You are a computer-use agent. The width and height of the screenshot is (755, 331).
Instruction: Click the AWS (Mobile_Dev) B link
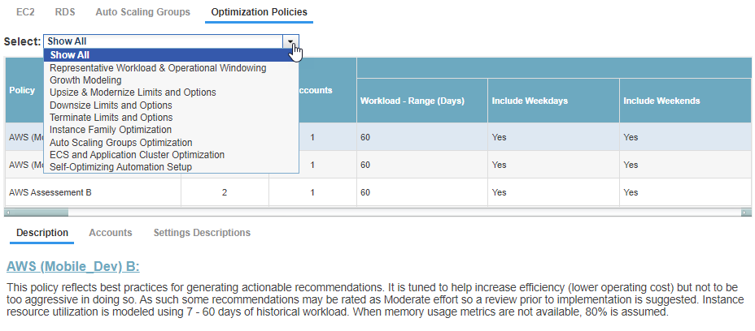point(72,267)
